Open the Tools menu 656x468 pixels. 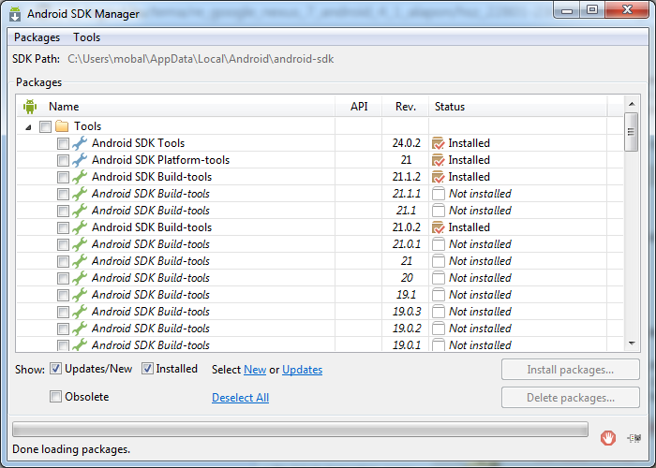86,37
